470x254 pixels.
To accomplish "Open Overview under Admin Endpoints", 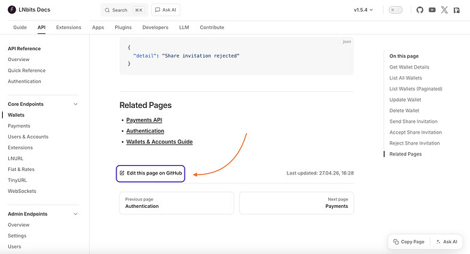I will pos(18,225).
